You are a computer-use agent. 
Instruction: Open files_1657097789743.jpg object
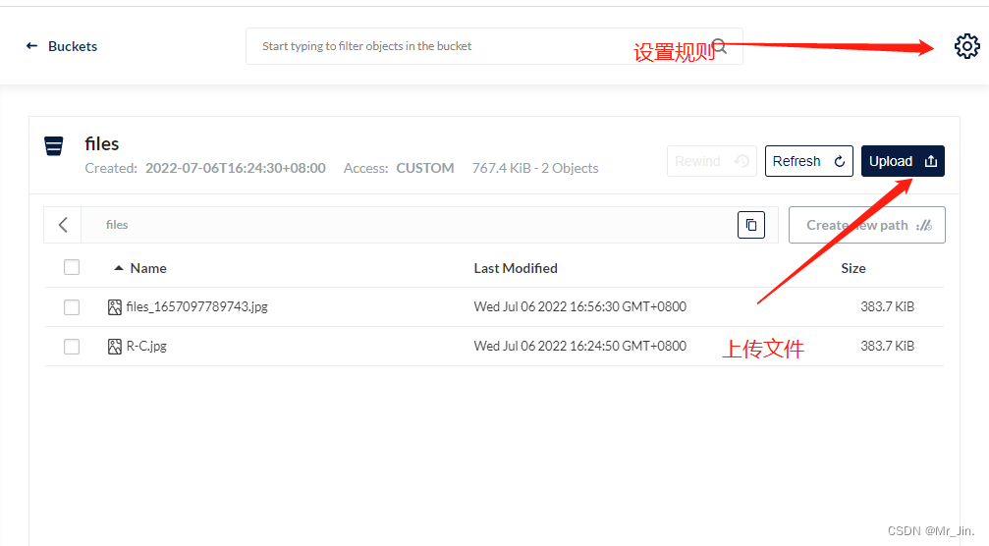(x=196, y=306)
